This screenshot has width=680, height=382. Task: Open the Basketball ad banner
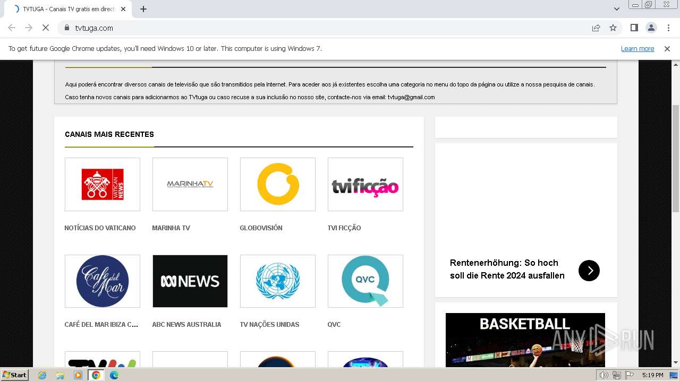(525, 340)
